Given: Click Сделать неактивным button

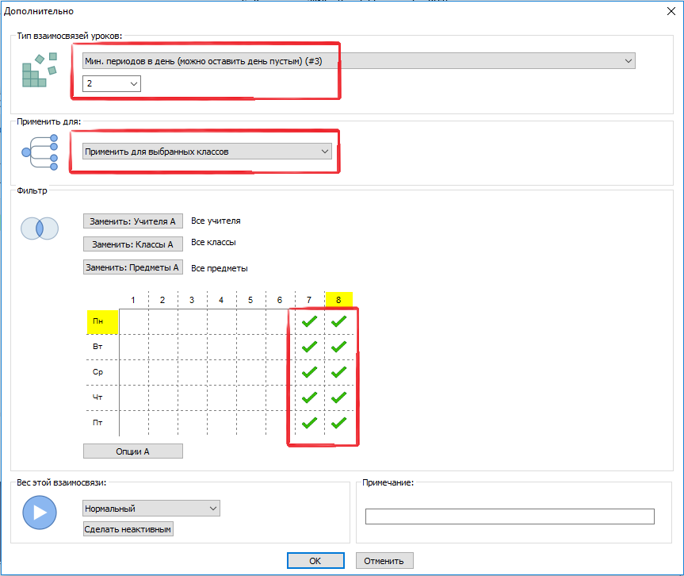Looking at the screenshot, I should click(128, 529).
